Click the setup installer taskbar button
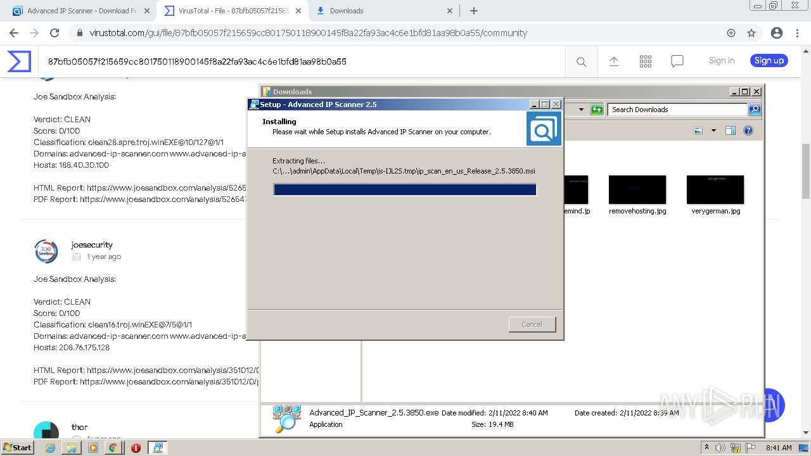Viewport: 811px width, 456px height. [157, 447]
